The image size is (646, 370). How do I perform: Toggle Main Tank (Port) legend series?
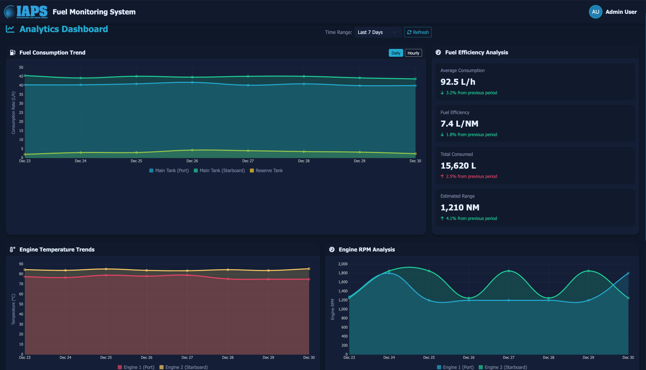point(169,171)
